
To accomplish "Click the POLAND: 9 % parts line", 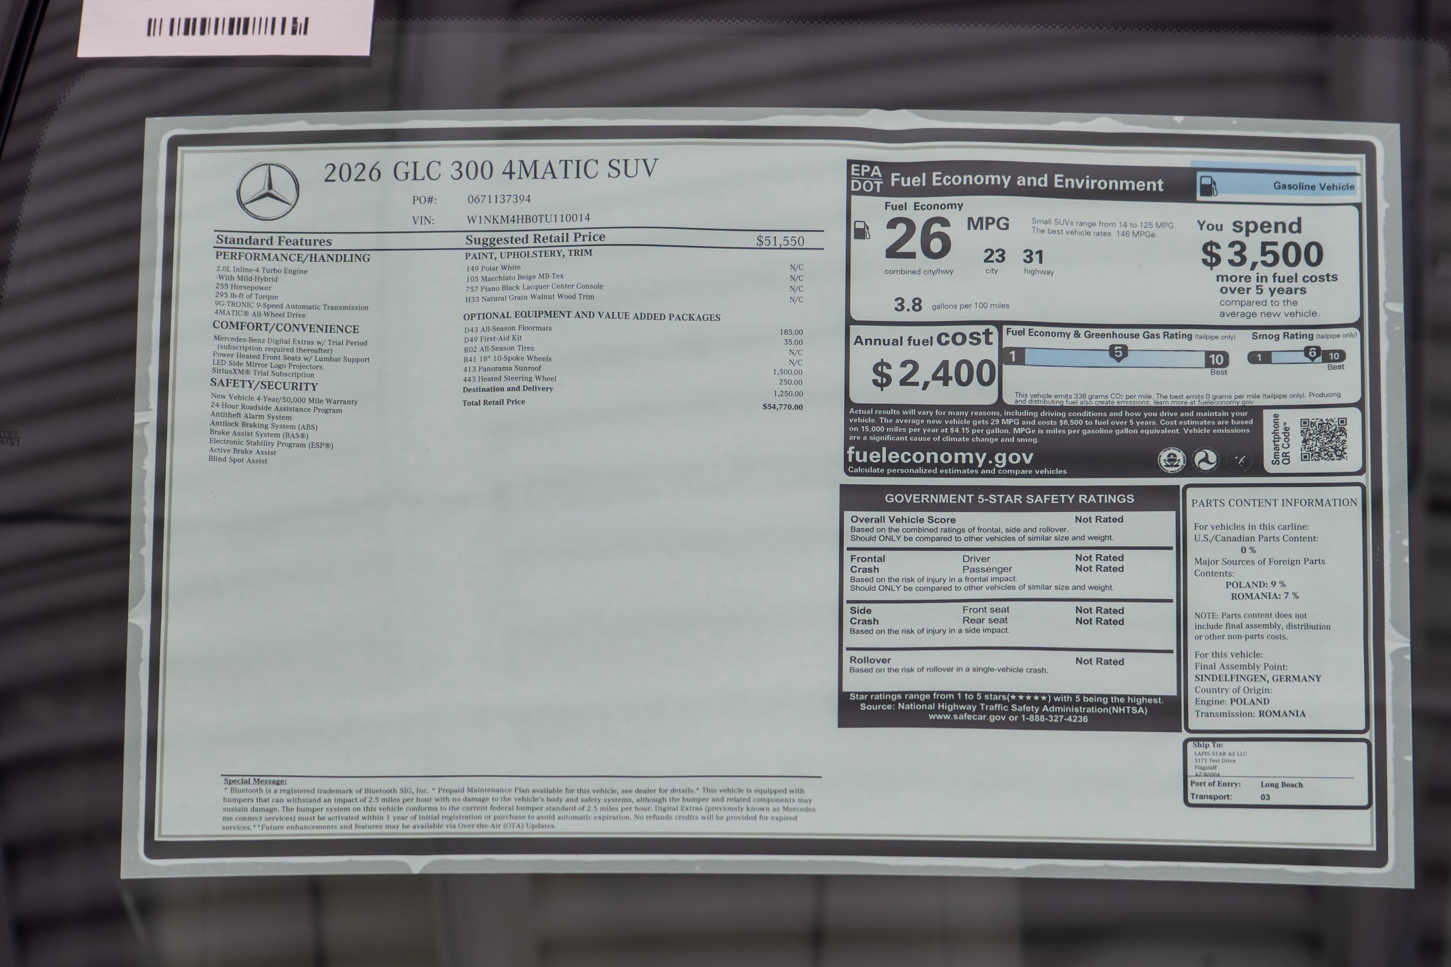I will click(1255, 585).
